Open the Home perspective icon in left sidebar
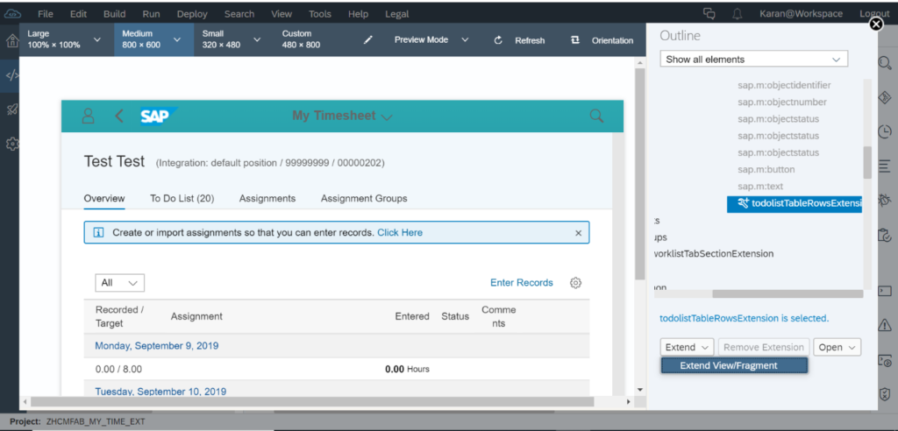The width and height of the screenshot is (898, 431). point(11,41)
